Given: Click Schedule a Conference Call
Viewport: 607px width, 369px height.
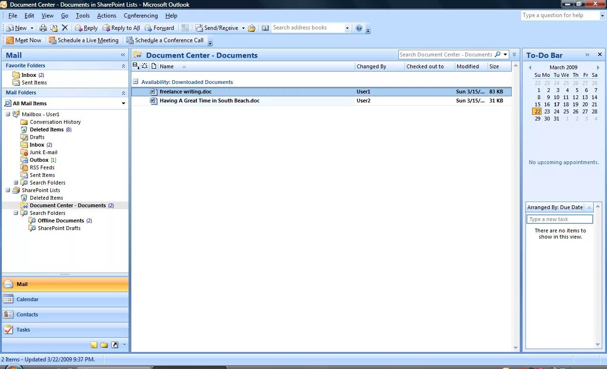Looking at the screenshot, I should (x=165, y=40).
